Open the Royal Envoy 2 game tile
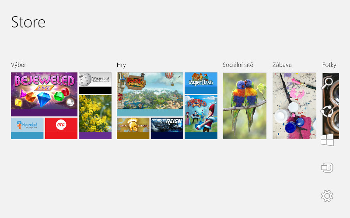The width and height of the screenshot is (350, 218). coord(150,94)
